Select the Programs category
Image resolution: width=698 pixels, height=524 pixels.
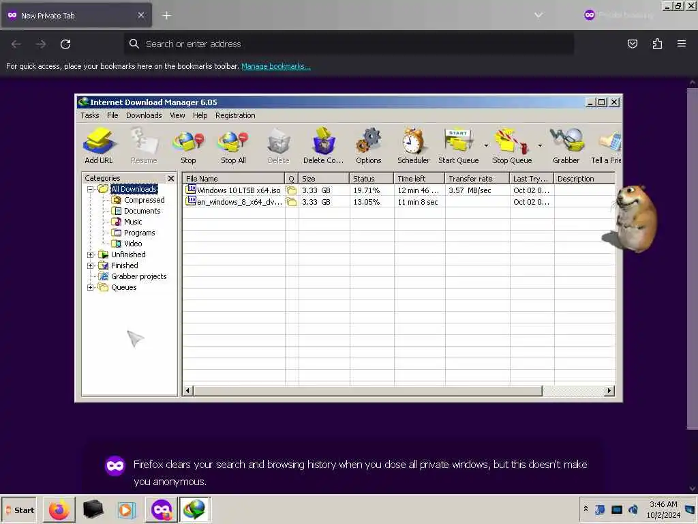[x=139, y=233]
